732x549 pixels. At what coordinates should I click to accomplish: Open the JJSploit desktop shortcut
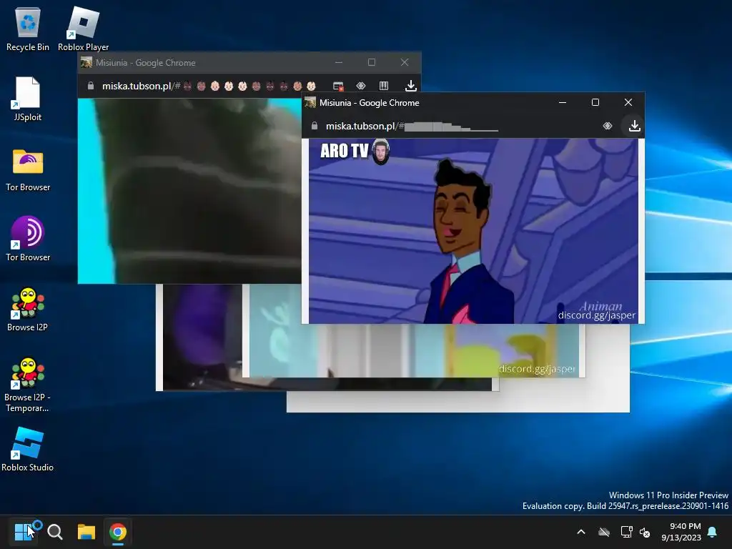point(28,99)
